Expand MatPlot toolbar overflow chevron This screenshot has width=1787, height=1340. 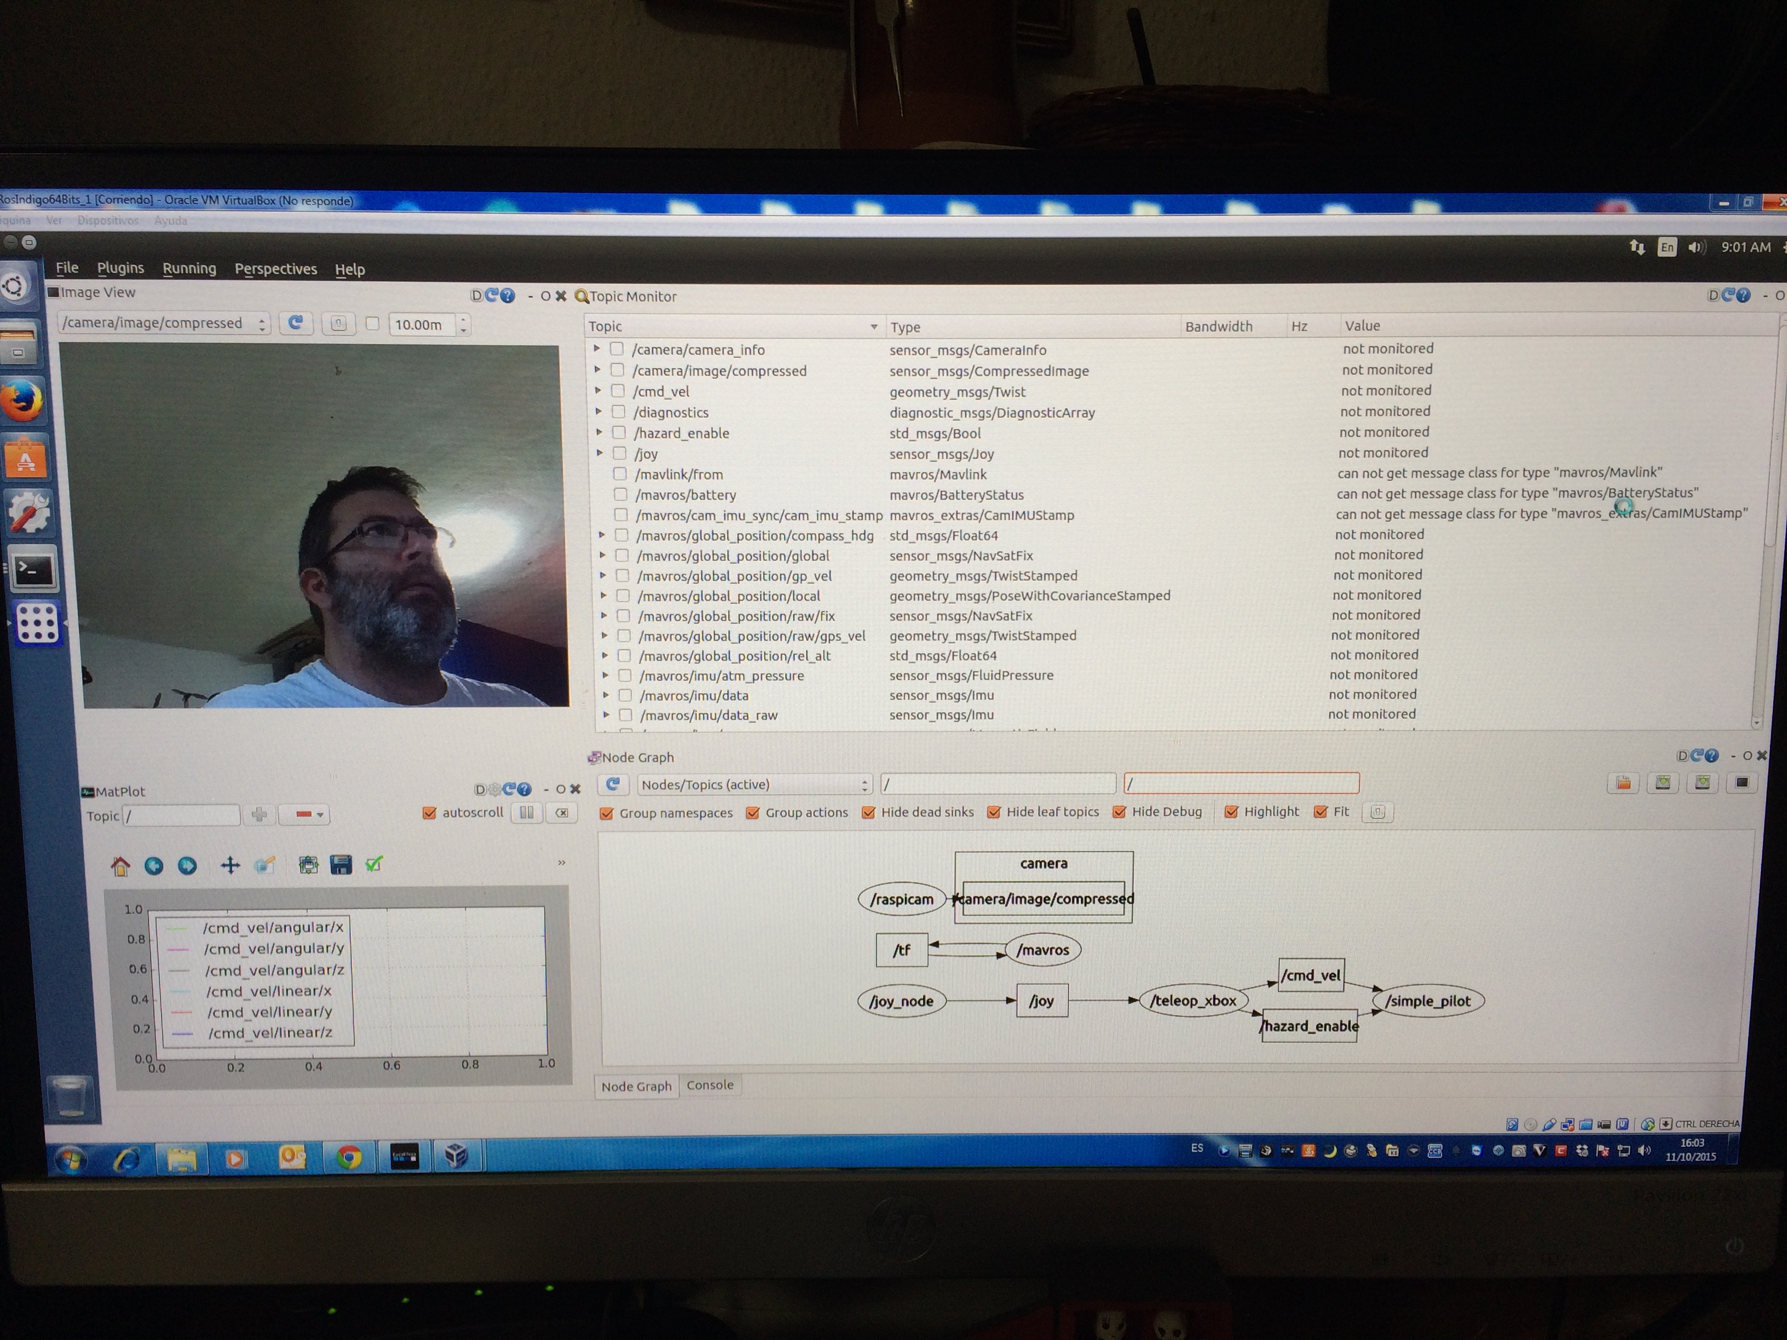click(x=562, y=863)
